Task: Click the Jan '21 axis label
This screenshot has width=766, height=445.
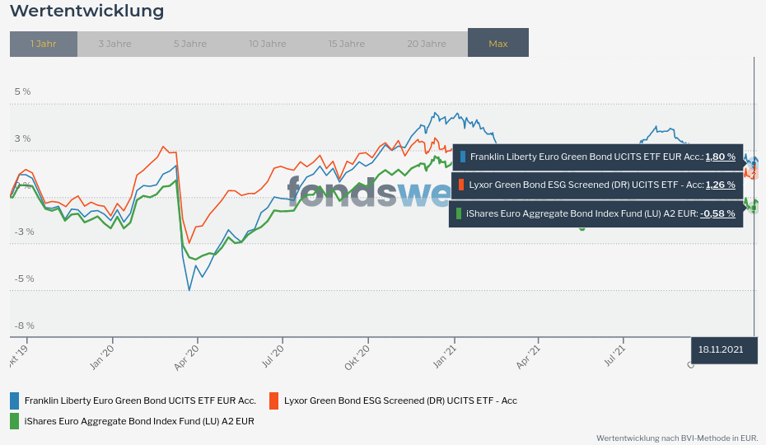Action: pyautogui.click(x=445, y=356)
